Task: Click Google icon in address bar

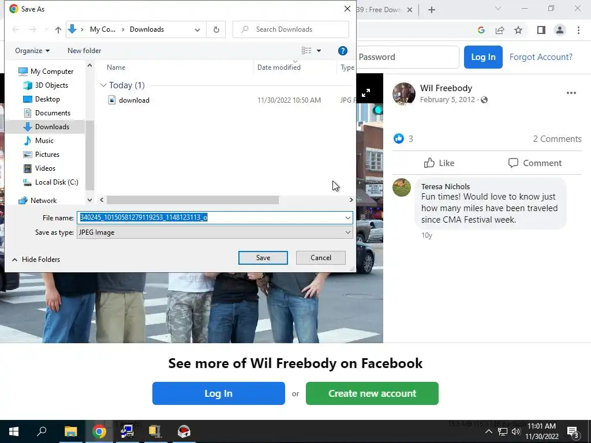Action: coord(481,30)
